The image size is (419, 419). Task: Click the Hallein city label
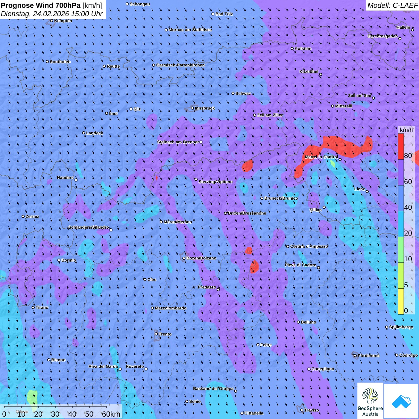coord(403,27)
